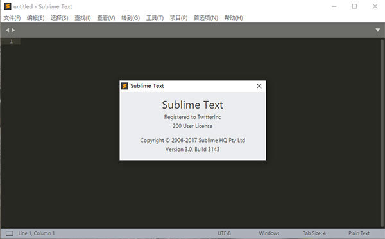Open the 选择(S) menu
This screenshot has height=239, width=385.
point(60,18)
